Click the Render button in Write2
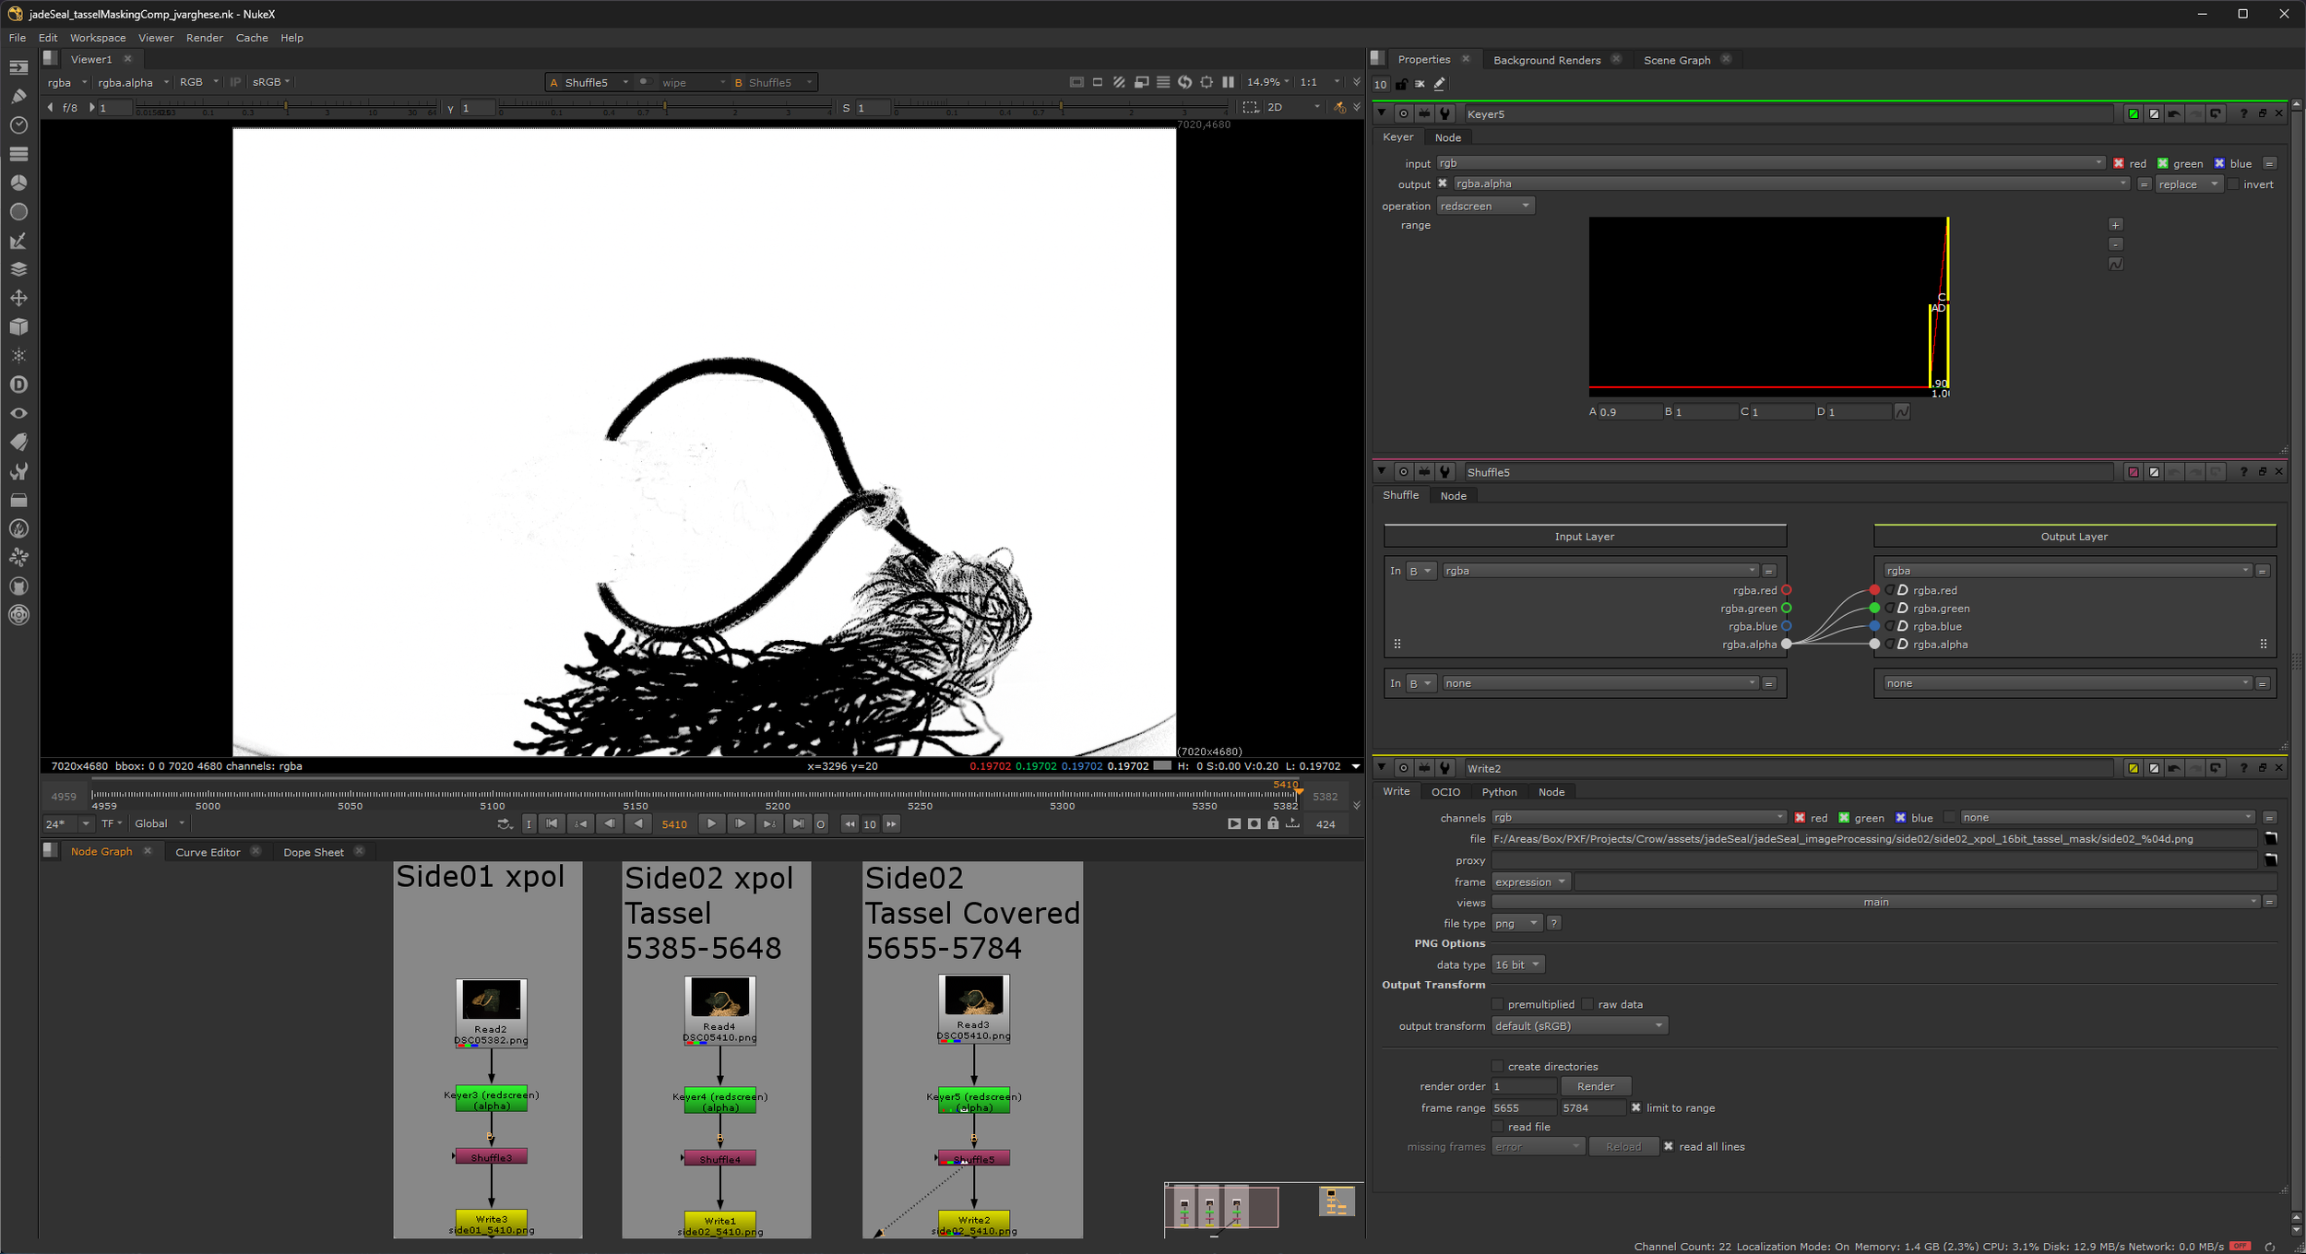 click(1595, 1087)
